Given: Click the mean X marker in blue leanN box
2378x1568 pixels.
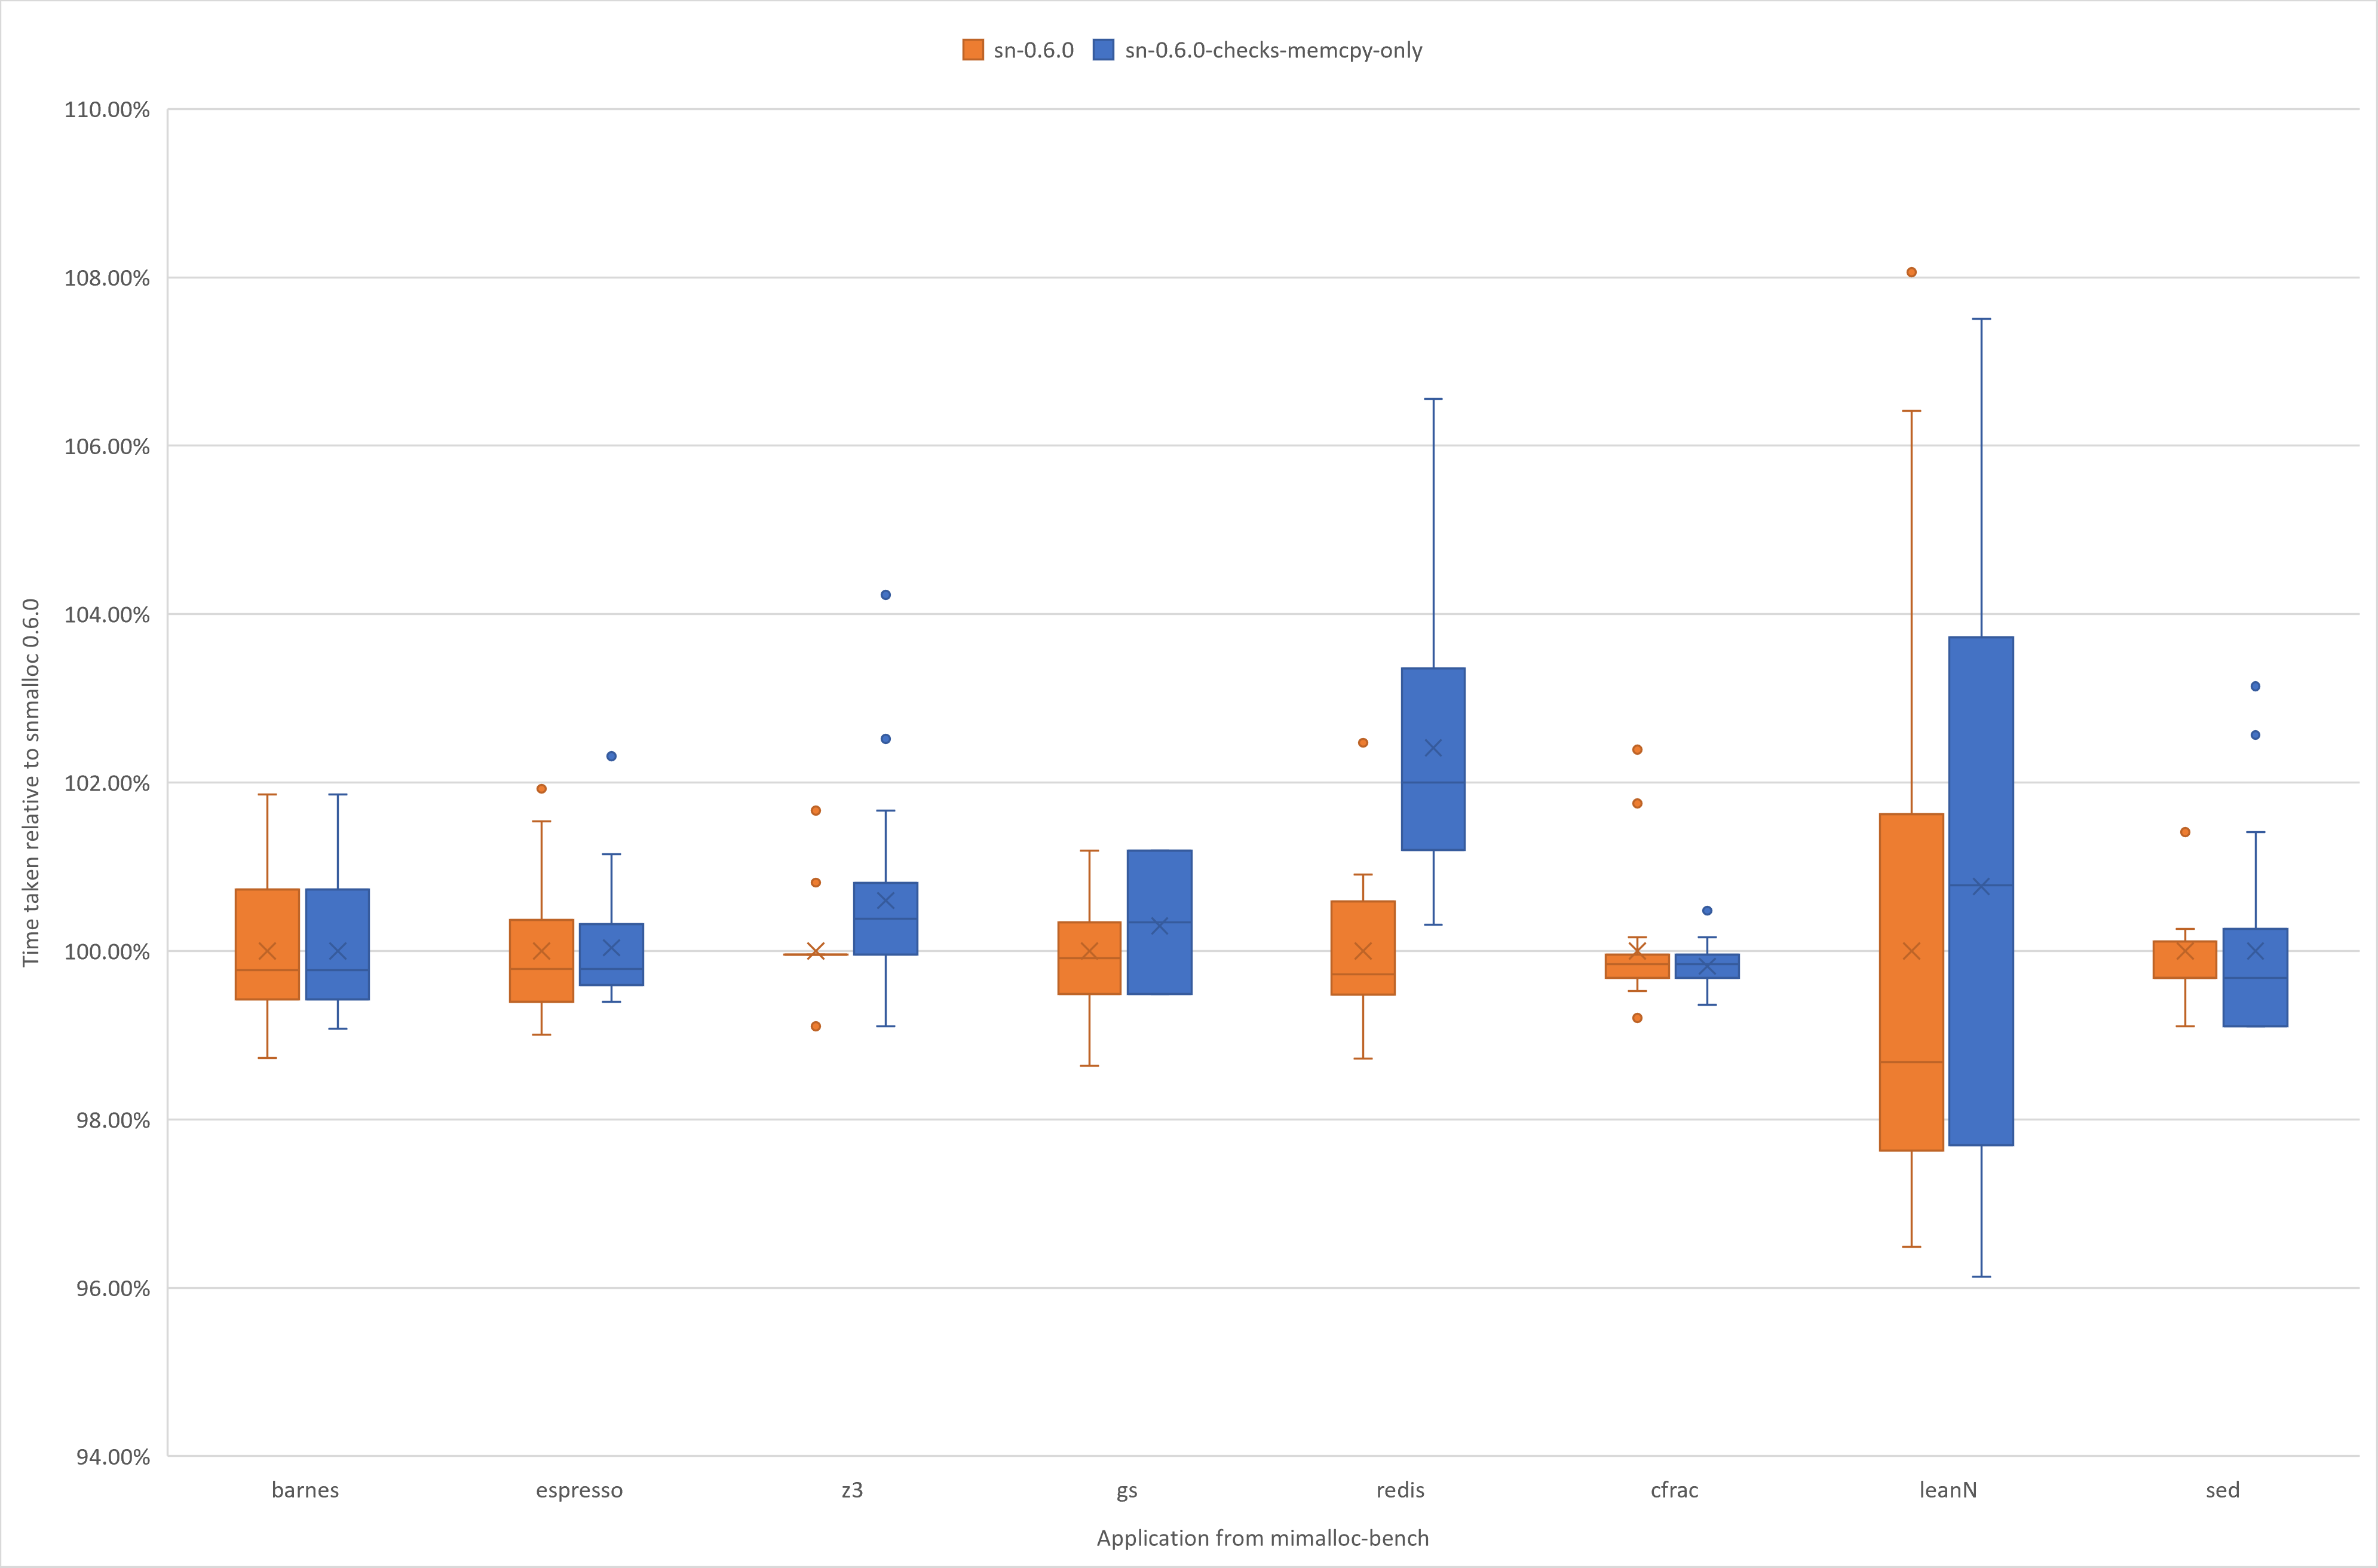Looking at the screenshot, I should [x=1981, y=886].
